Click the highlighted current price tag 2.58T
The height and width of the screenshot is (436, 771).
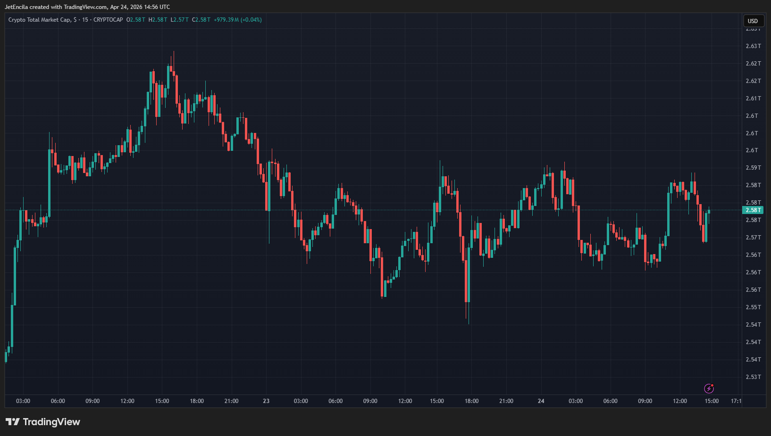(x=753, y=210)
